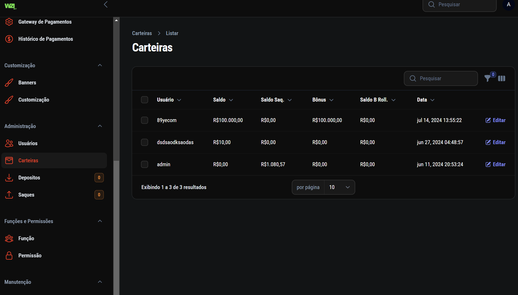
Task: Open the per page dropdown
Action: (339, 187)
